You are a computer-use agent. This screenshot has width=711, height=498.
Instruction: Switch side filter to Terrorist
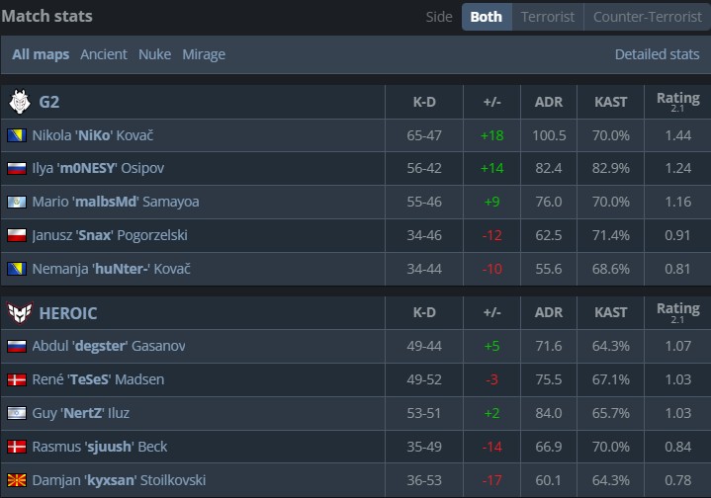pyautogui.click(x=547, y=17)
